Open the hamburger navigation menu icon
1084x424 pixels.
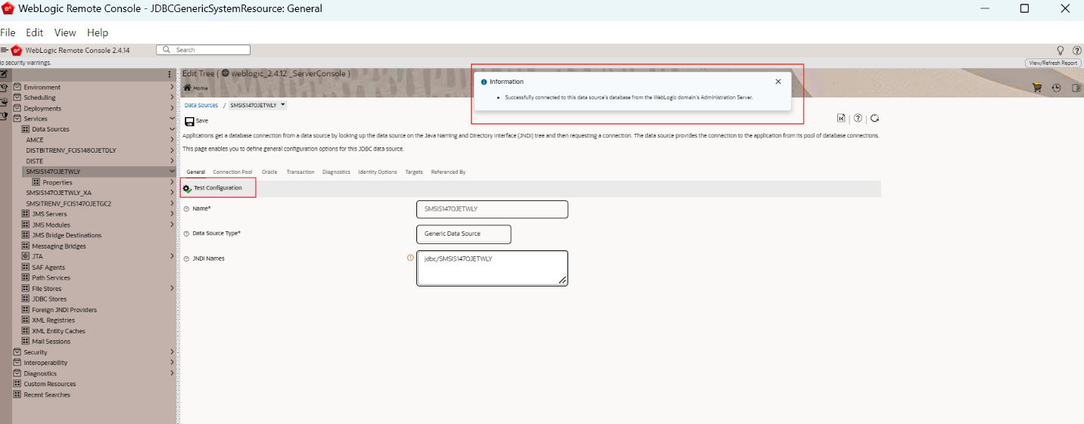click(4, 50)
